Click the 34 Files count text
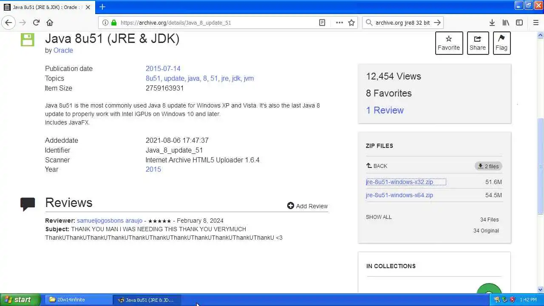The height and width of the screenshot is (306, 544). point(489,220)
